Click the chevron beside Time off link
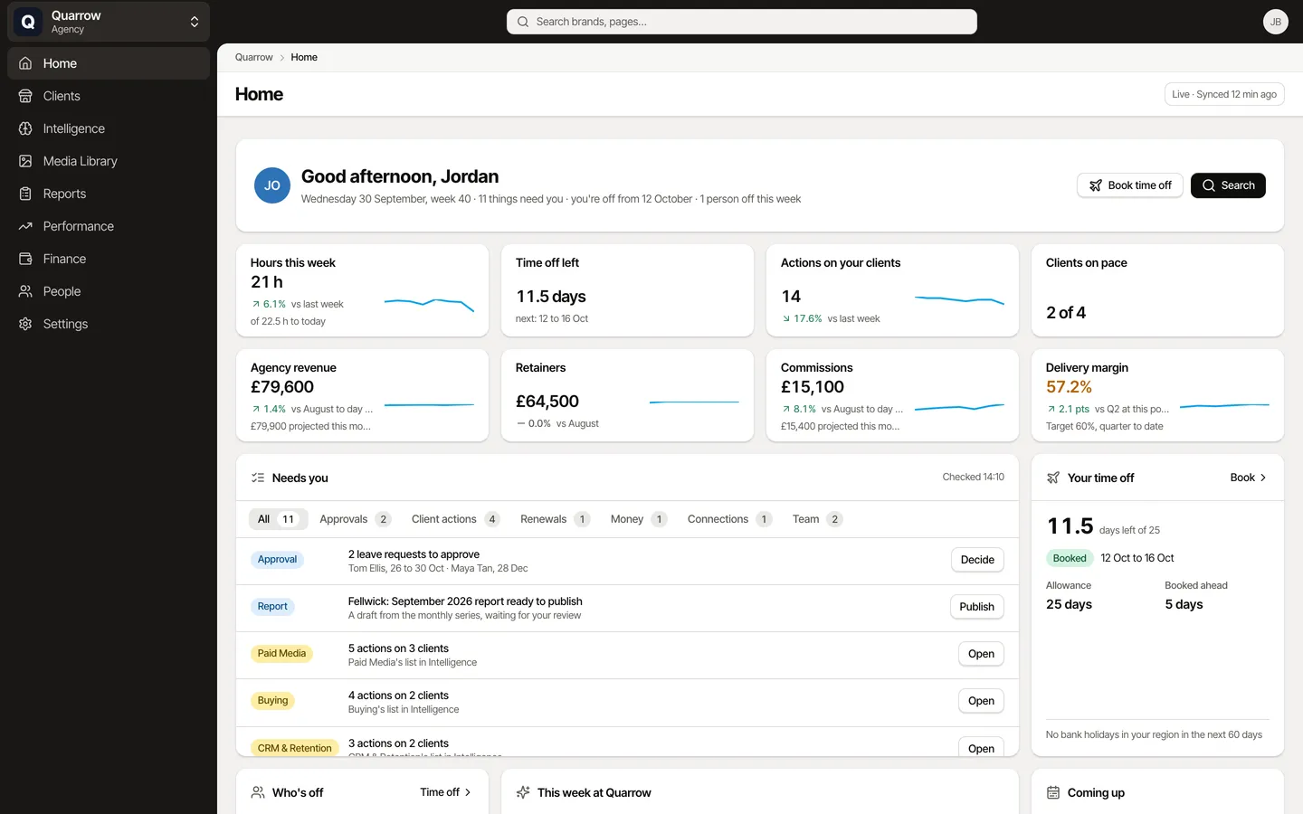Screen dimensions: 1303x814 [x=468, y=792]
